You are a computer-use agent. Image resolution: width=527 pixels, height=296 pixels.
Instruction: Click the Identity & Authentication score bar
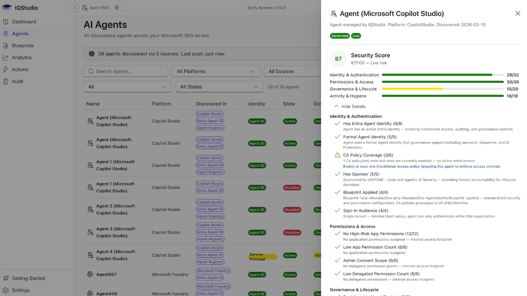tap(443, 75)
